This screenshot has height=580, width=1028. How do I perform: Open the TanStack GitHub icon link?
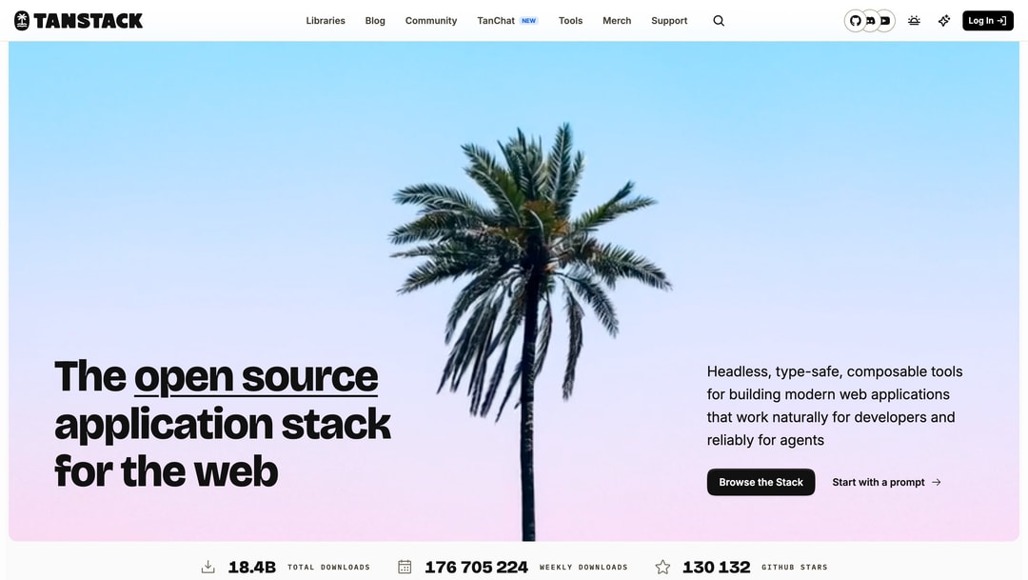coord(855,21)
